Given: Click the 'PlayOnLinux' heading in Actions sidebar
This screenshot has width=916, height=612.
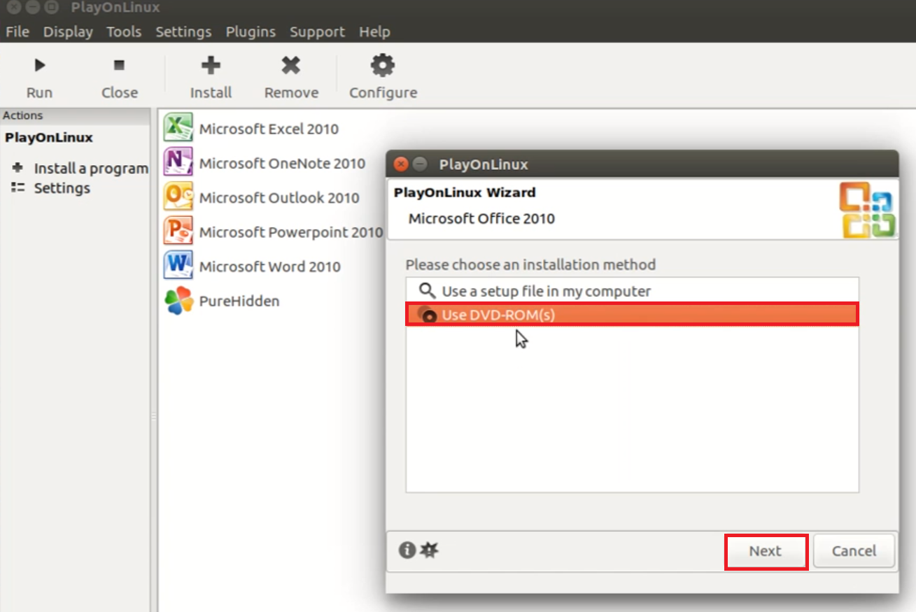Looking at the screenshot, I should click(x=49, y=137).
